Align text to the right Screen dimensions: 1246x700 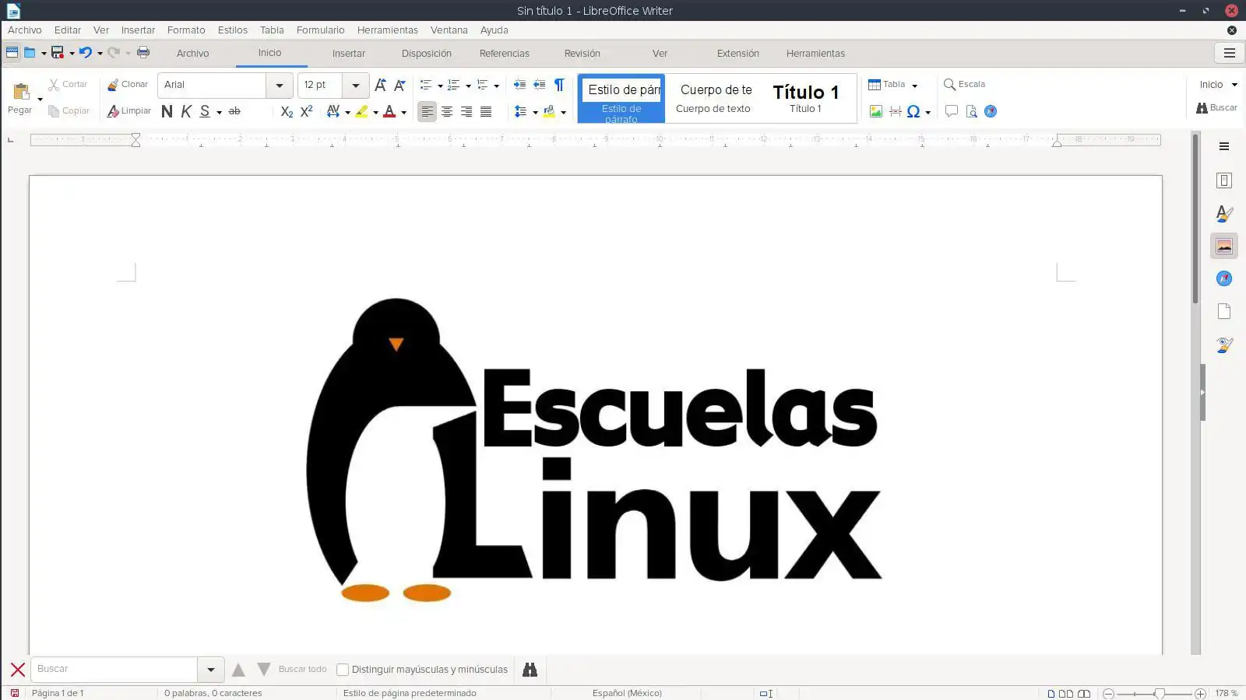coord(466,111)
